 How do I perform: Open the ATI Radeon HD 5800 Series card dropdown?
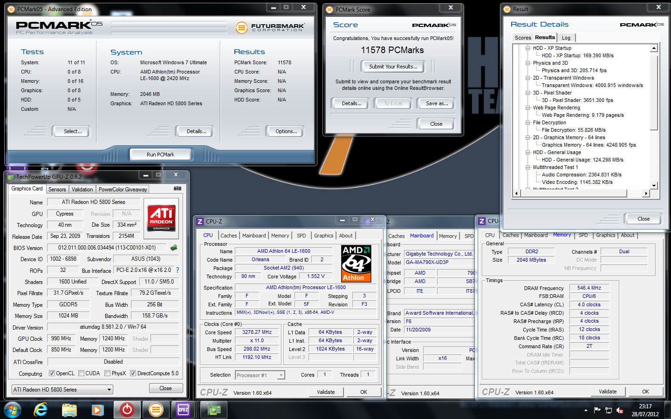[109, 390]
